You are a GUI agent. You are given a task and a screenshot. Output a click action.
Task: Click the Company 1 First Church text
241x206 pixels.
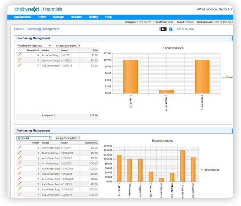[x=138, y=22]
